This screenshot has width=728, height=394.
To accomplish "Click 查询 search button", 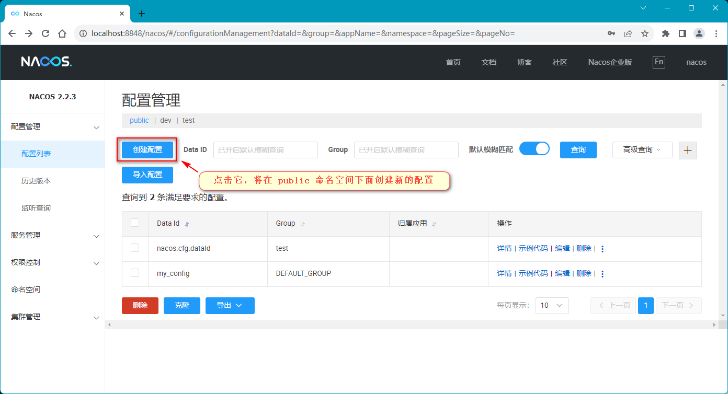I will pyautogui.click(x=578, y=150).
